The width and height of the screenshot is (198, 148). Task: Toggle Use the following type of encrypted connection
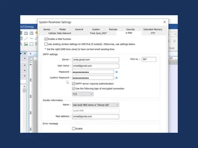point(73,88)
